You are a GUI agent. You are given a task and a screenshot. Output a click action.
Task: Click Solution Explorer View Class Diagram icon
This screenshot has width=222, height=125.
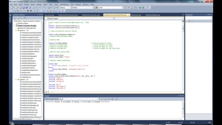click(25, 18)
